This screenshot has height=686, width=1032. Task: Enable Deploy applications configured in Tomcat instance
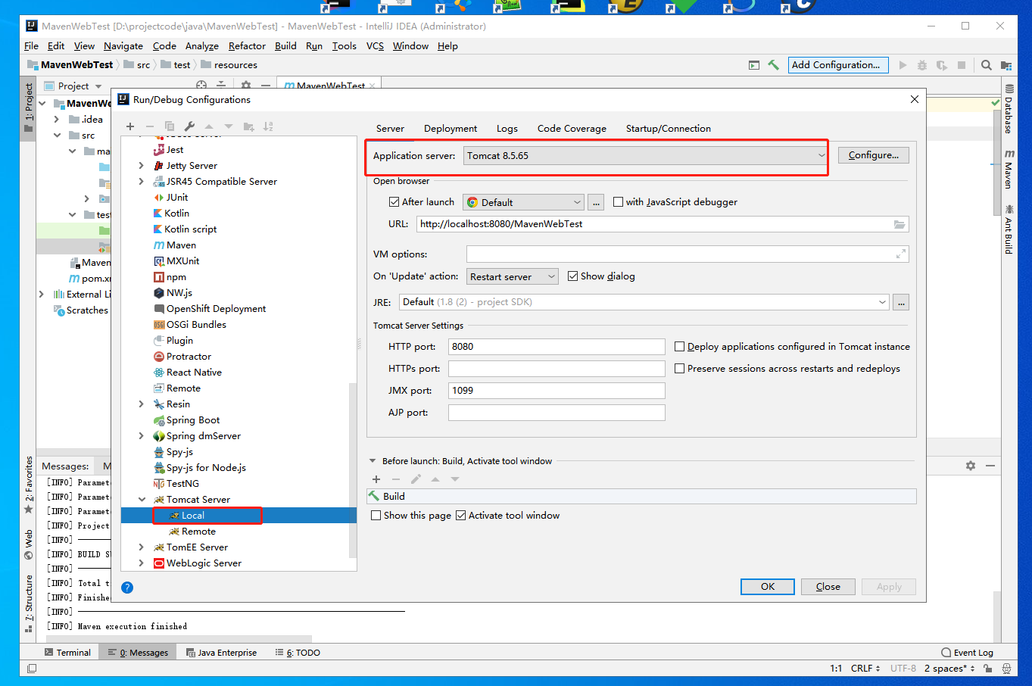679,347
